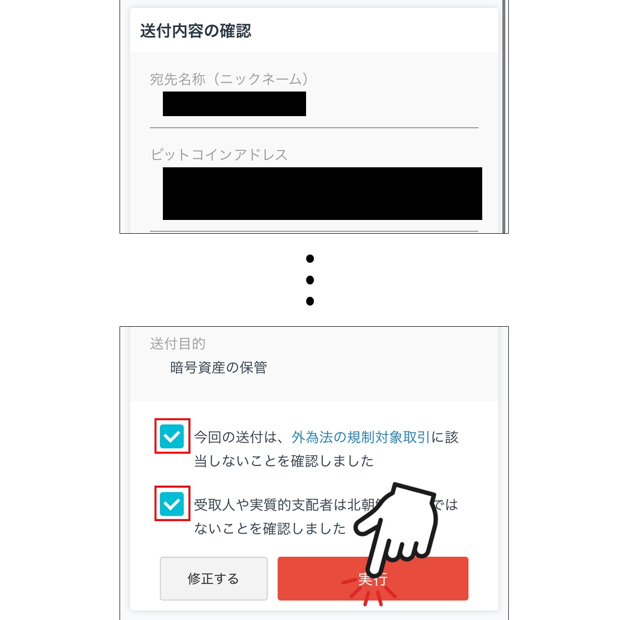Click the に該 text after blue link

(445, 437)
